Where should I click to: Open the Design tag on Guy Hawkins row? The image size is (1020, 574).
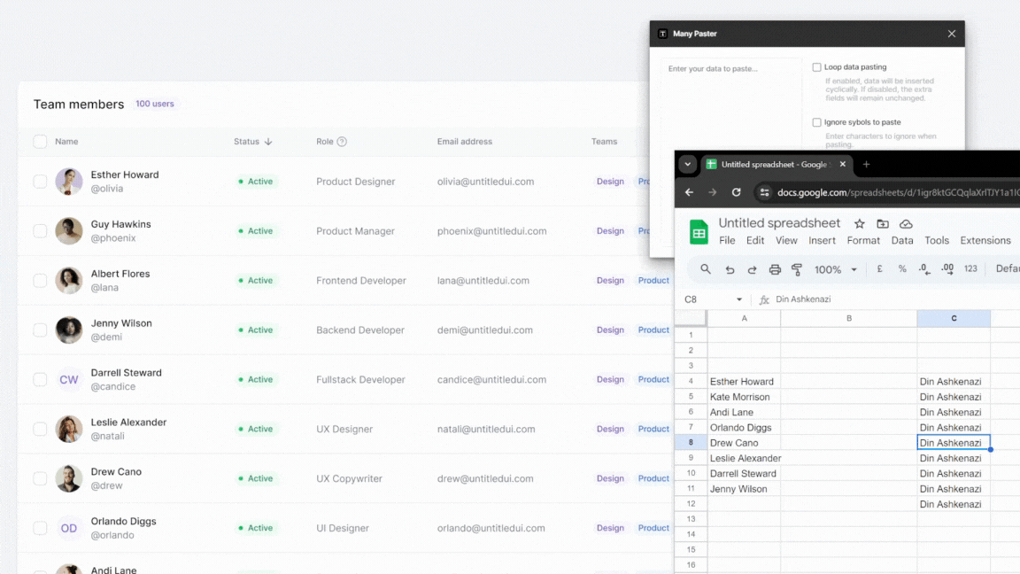tap(610, 230)
